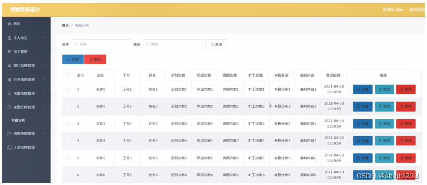Open 详情 for row 名称2

click(362, 106)
